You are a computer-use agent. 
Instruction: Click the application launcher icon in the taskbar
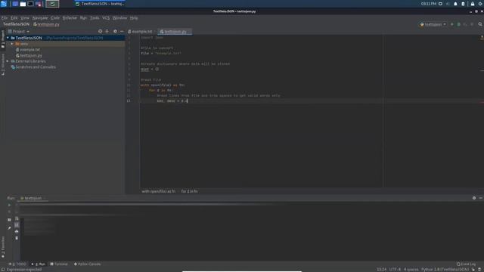[4, 4]
